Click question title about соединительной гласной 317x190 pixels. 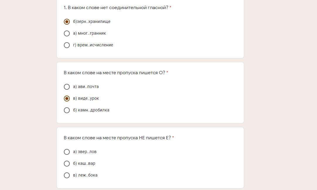(x=116, y=8)
